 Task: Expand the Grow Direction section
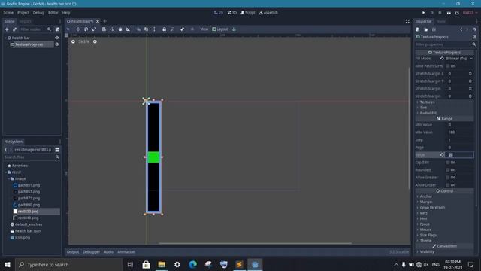pyautogui.click(x=432, y=208)
